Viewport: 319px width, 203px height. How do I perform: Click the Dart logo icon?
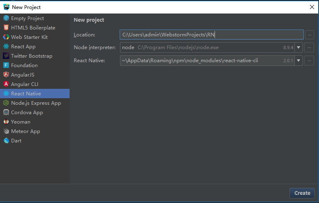pos(6,140)
